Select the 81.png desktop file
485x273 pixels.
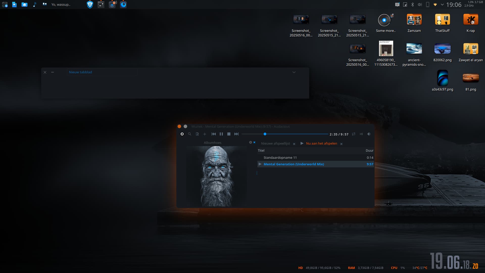[x=471, y=82]
